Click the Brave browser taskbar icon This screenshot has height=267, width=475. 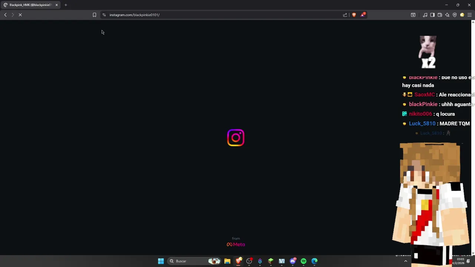coord(239,261)
